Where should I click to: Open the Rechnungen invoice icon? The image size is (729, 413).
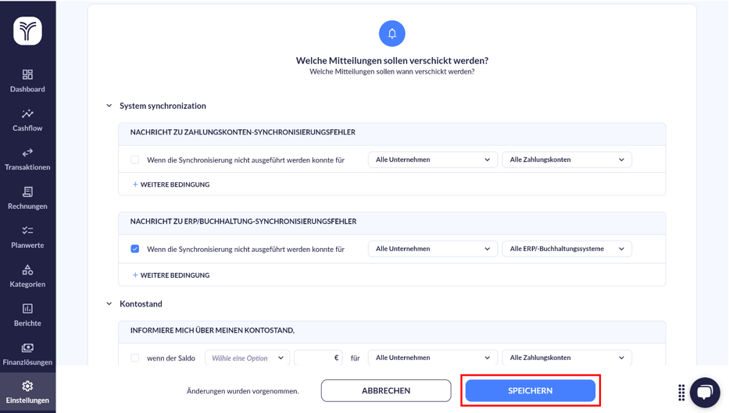[x=27, y=192]
